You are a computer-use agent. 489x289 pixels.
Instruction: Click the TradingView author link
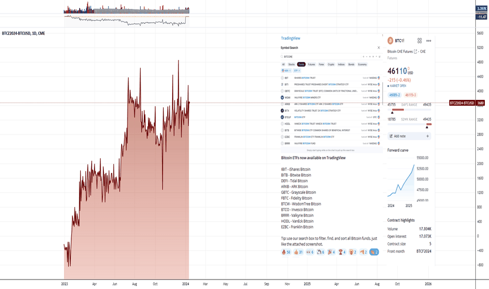290,38
